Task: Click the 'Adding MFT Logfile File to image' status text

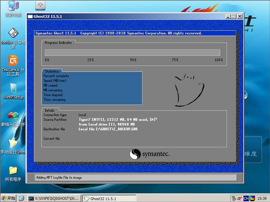Action: click(x=59, y=178)
